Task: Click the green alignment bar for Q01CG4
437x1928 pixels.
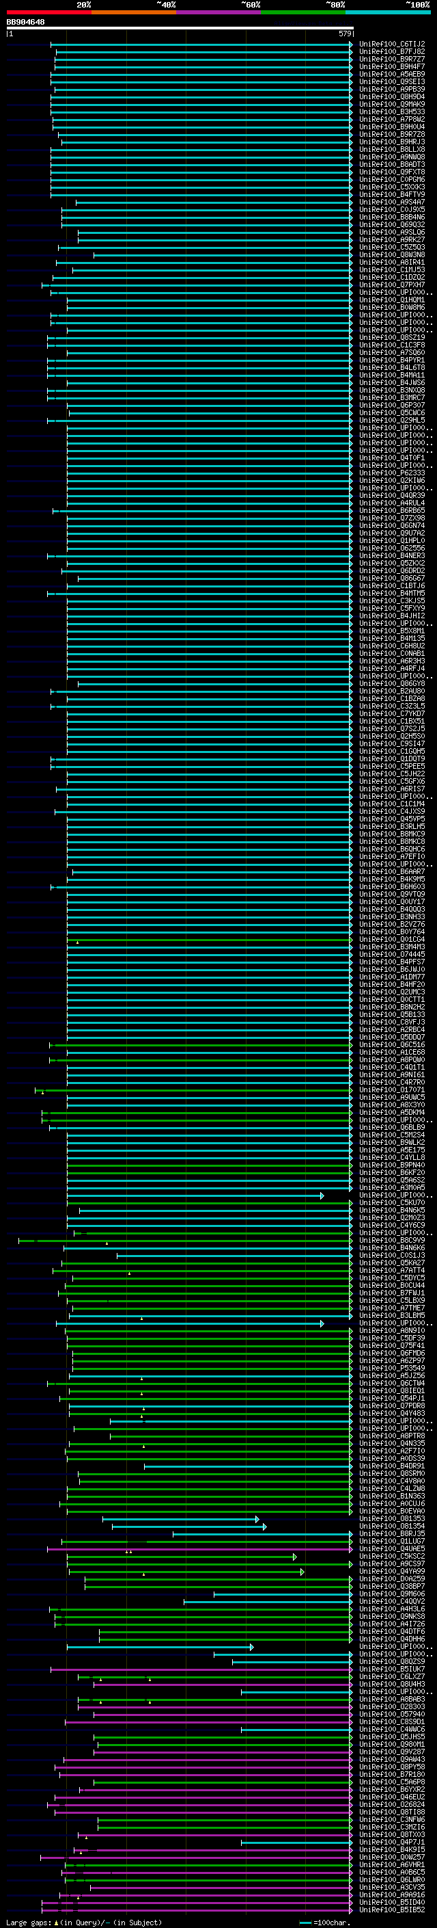Action: point(210,939)
